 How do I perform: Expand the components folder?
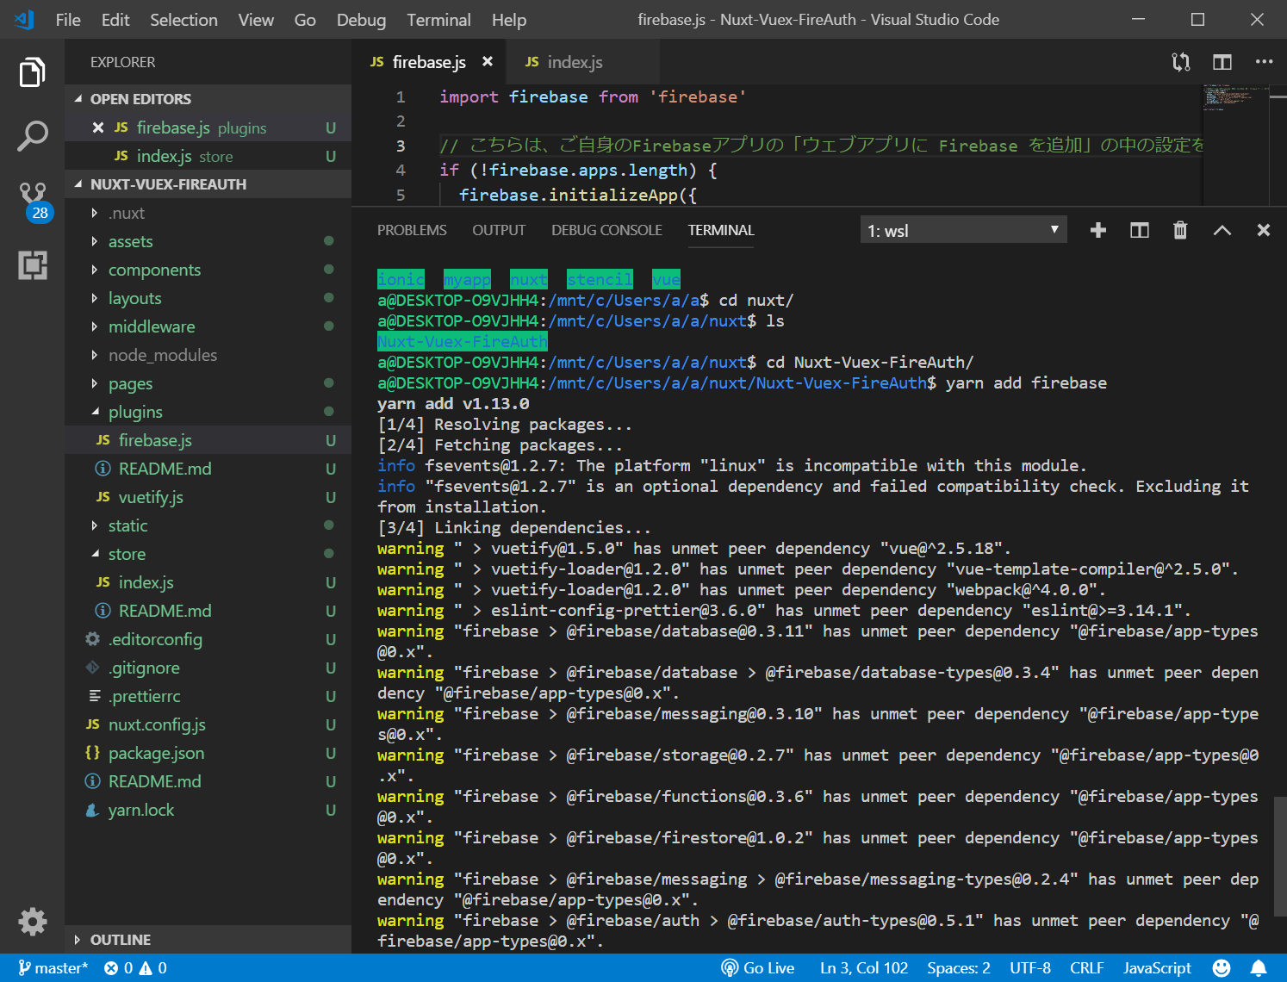(x=208, y=270)
